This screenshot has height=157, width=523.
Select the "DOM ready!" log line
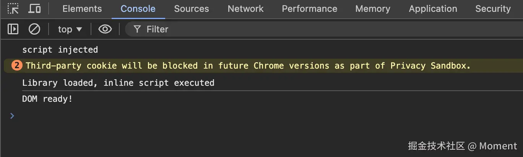47,99
